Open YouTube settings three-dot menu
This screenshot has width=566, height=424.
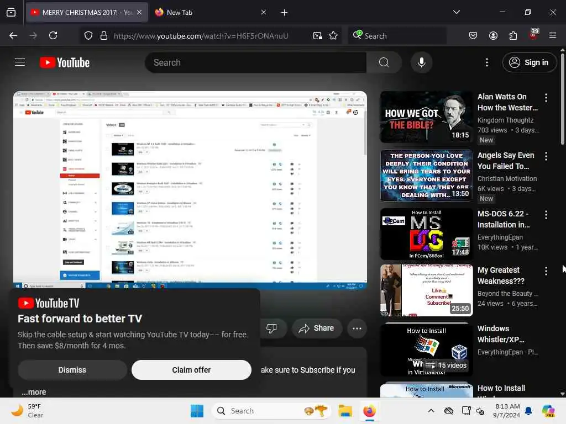coord(487,62)
